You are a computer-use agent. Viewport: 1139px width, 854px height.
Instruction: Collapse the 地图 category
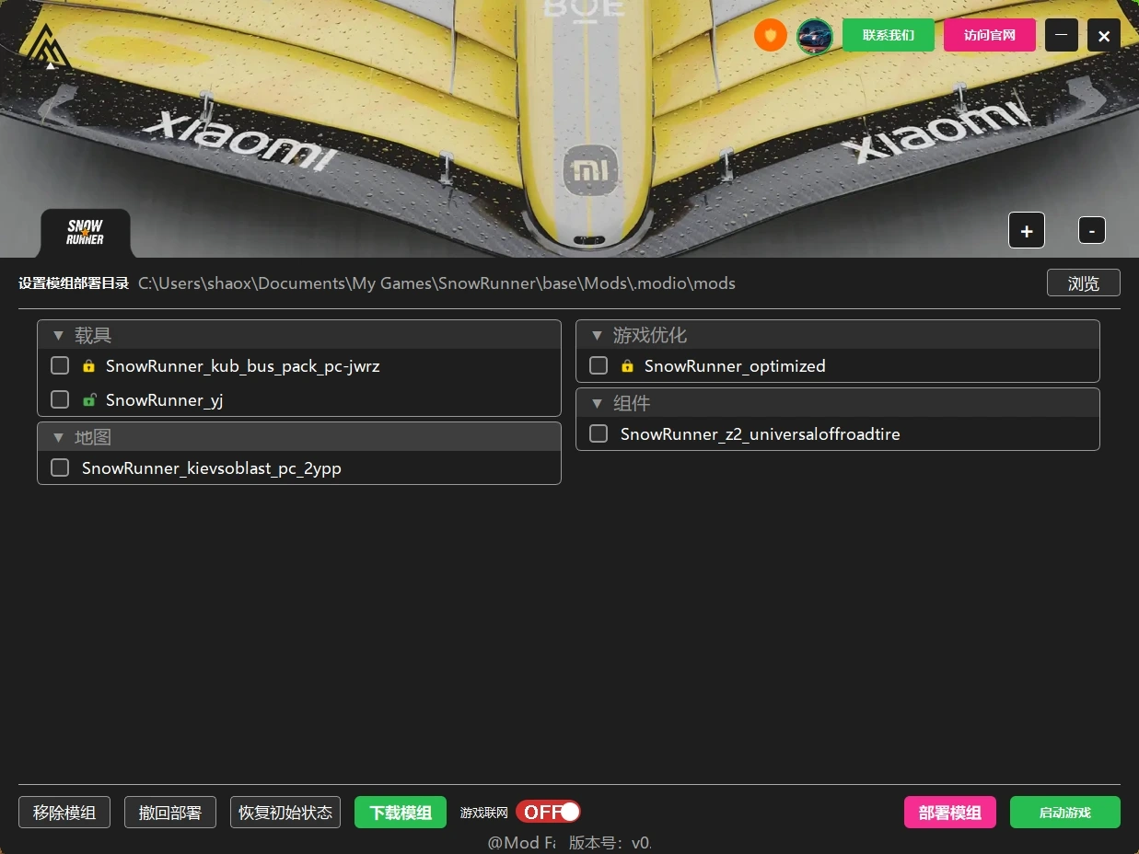tap(58, 438)
